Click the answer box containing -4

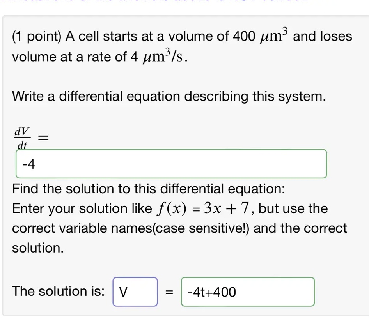[170, 164]
